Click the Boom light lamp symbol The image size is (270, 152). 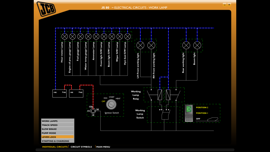pyautogui.click(x=197, y=45)
